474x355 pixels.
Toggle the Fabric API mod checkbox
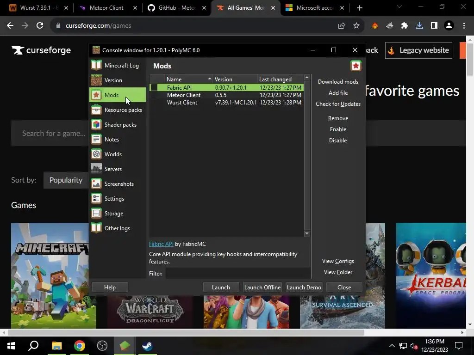pos(154,87)
